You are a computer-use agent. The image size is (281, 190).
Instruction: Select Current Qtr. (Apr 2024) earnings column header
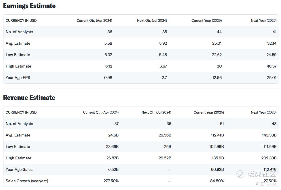(x=94, y=21)
